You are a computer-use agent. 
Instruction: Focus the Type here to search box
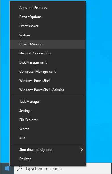[x=63, y=169]
